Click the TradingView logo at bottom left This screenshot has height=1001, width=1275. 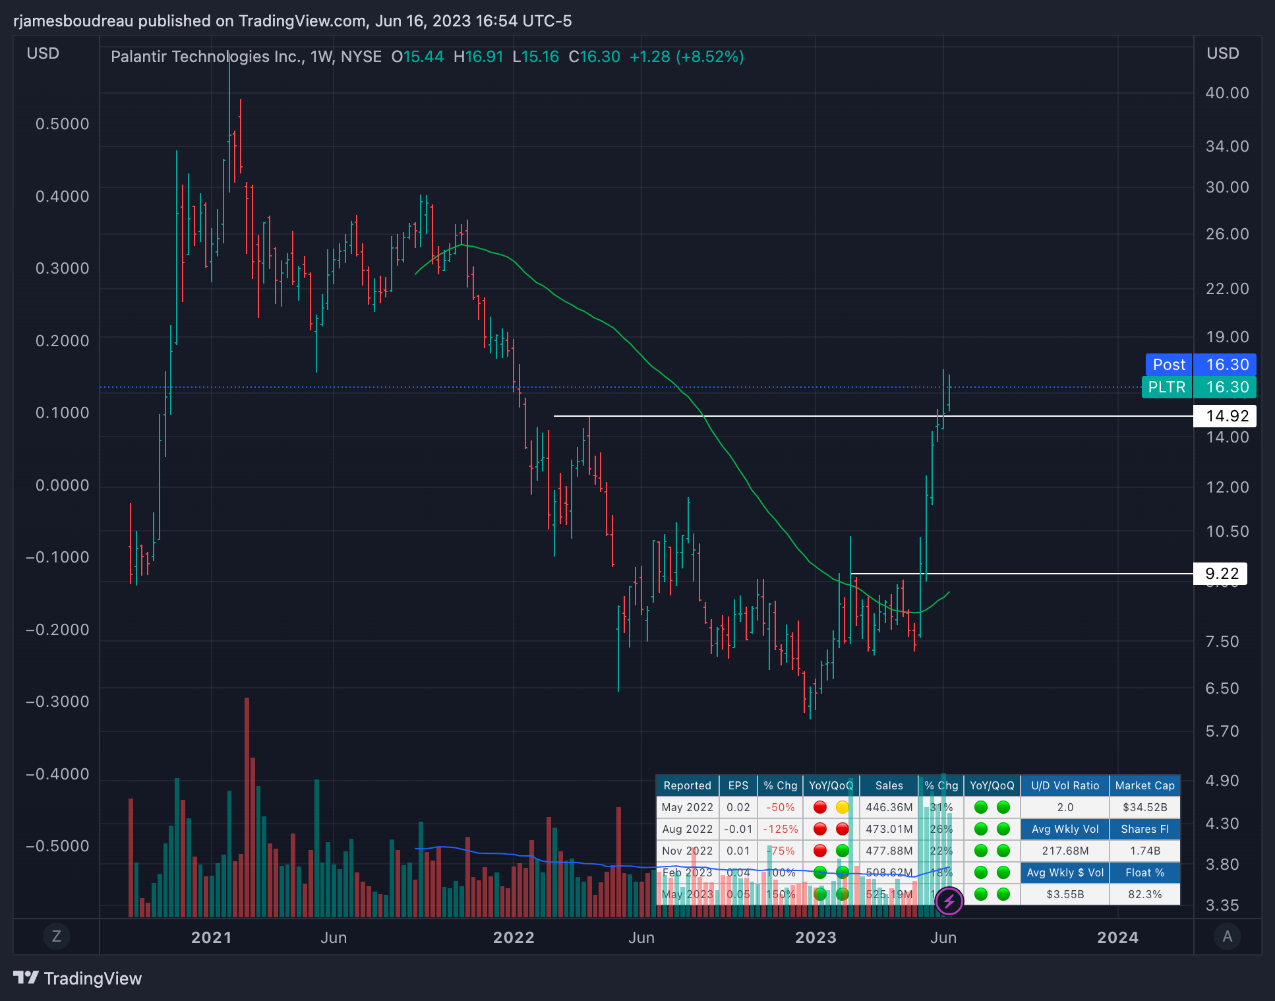point(78,978)
